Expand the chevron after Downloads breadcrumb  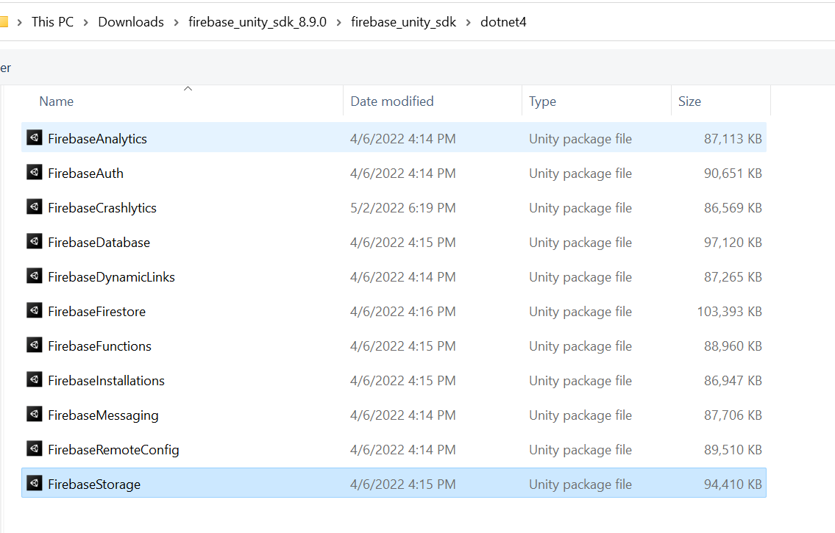click(x=177, y=22)
